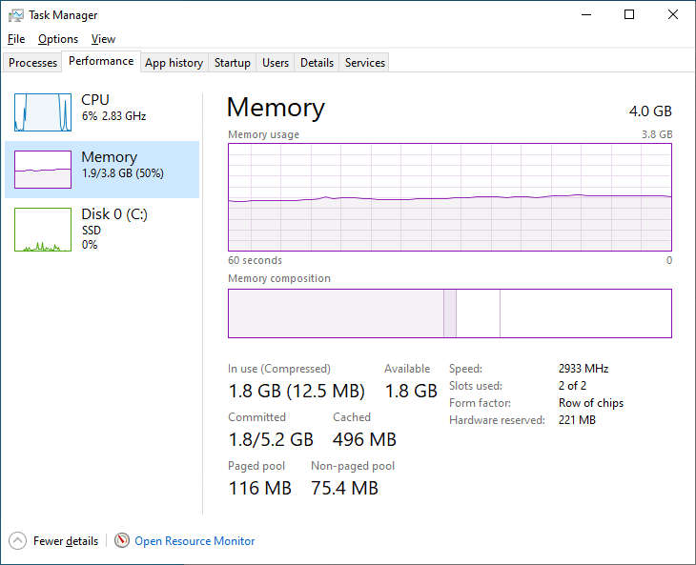
Task: Collapse view with Fewer details chevron
Action: pyautogui.click(x=17, y=541)
